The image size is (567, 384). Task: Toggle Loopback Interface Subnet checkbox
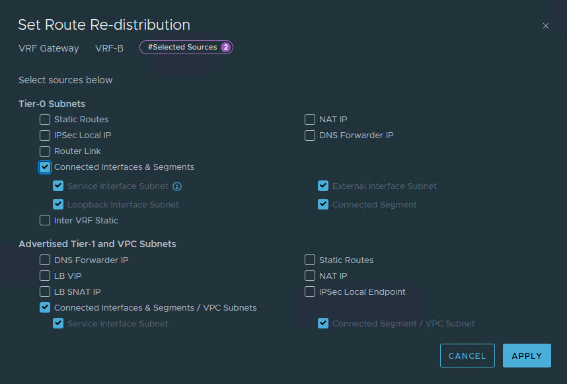click(58, 205)
